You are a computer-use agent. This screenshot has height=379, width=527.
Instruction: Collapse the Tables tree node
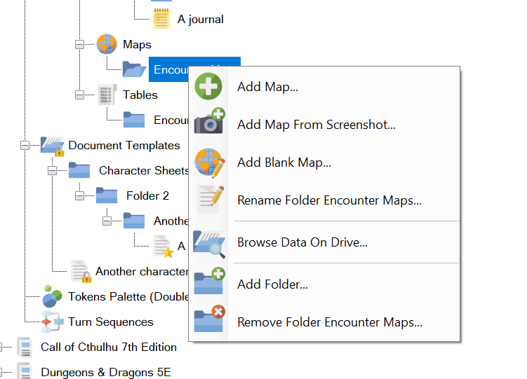(79, 95)
